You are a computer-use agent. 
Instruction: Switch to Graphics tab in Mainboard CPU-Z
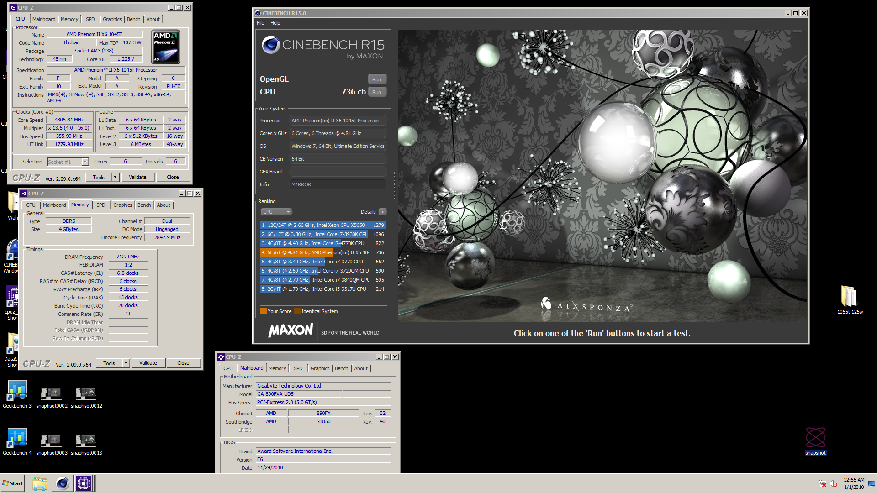coord(320,368)
